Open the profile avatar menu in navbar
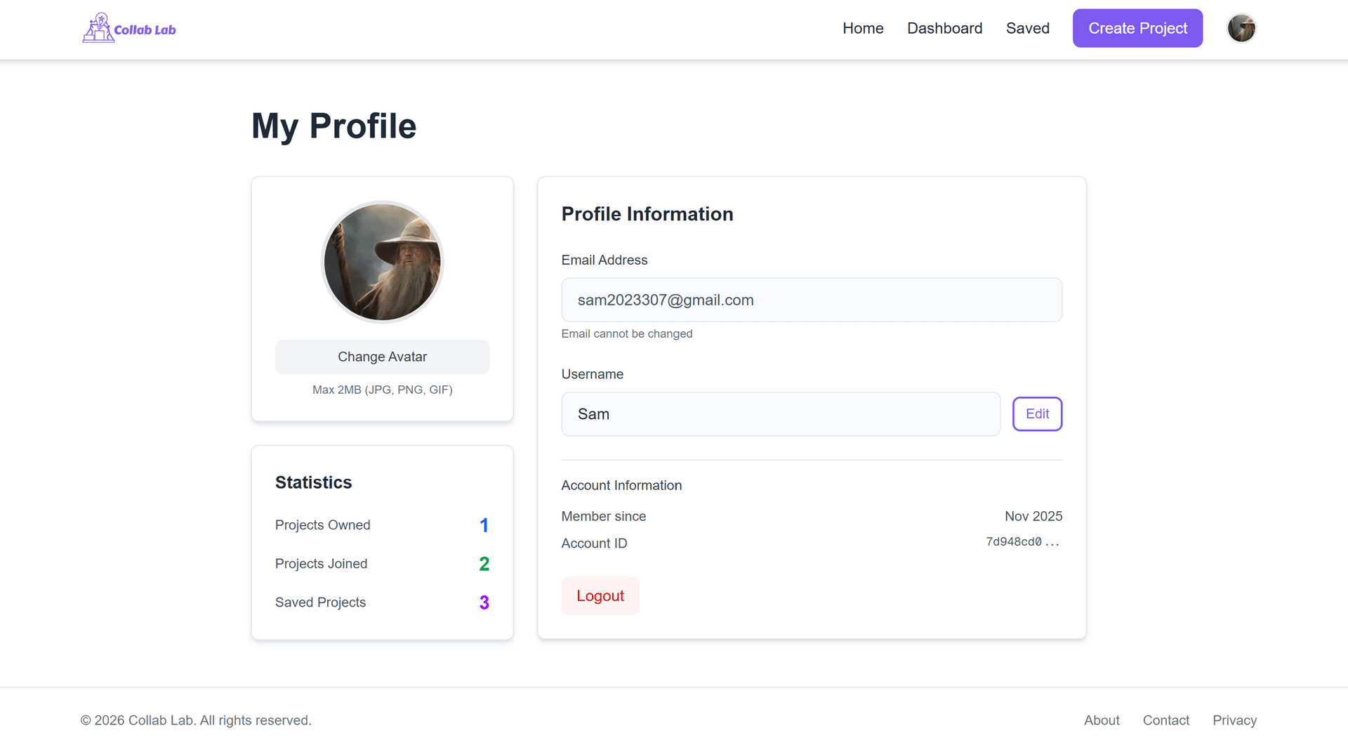1348x740 pixels. [x=1241, y=28]
